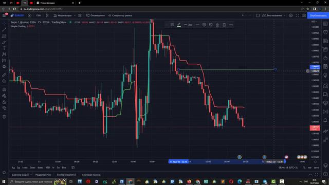Select the brush drawing tool
The width and height of the screenshot is (329, 185).
tap(4, 42)
